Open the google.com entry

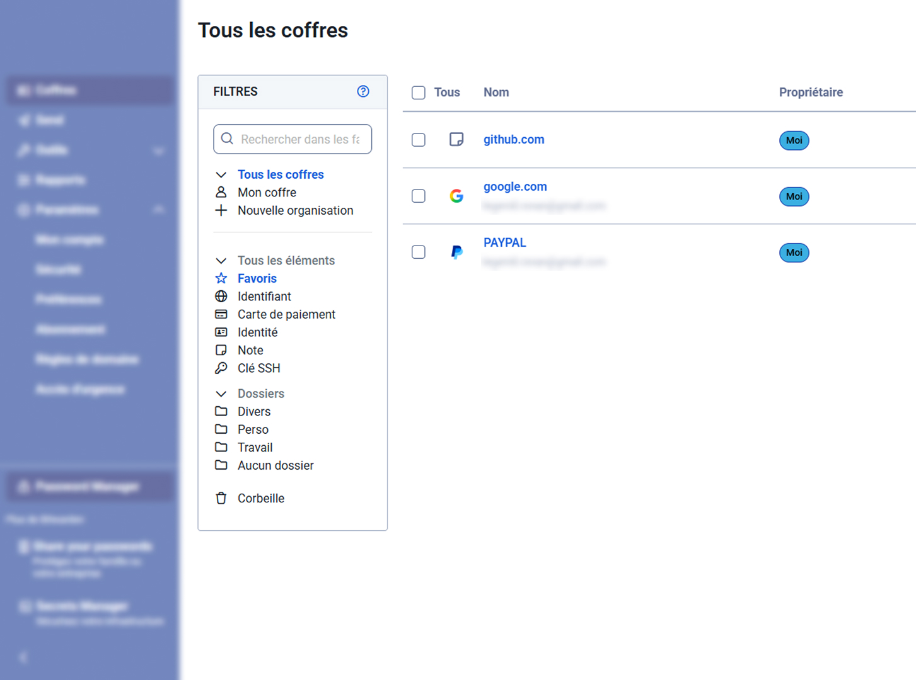point(515,187)
